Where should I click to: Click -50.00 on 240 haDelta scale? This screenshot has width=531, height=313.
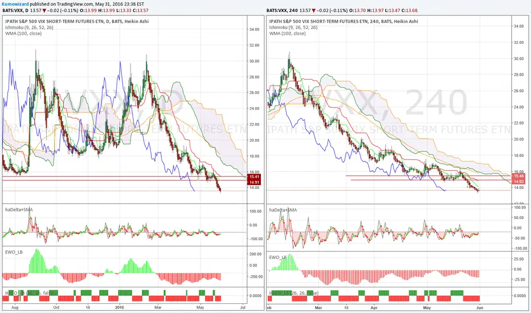click(520, 238)
